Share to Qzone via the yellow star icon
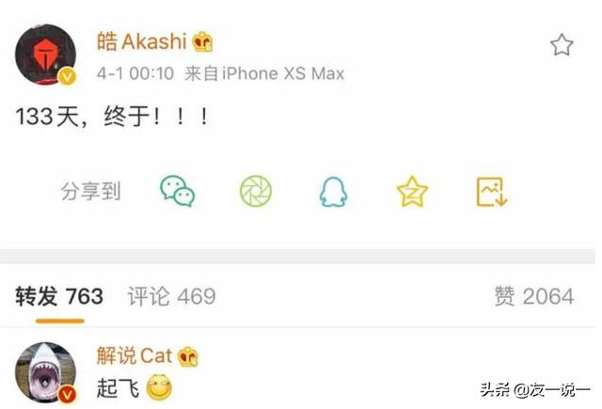The width and height of the screenshot is (602, 409). pyautogui.click(x=412, y=191)
